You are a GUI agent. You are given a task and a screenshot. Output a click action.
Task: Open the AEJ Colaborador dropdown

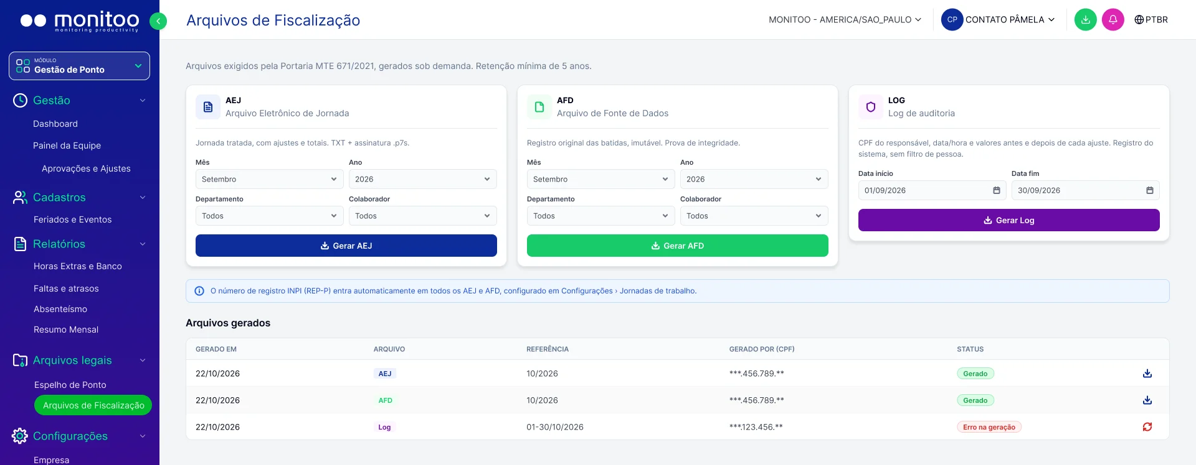(x=422, y=216)
